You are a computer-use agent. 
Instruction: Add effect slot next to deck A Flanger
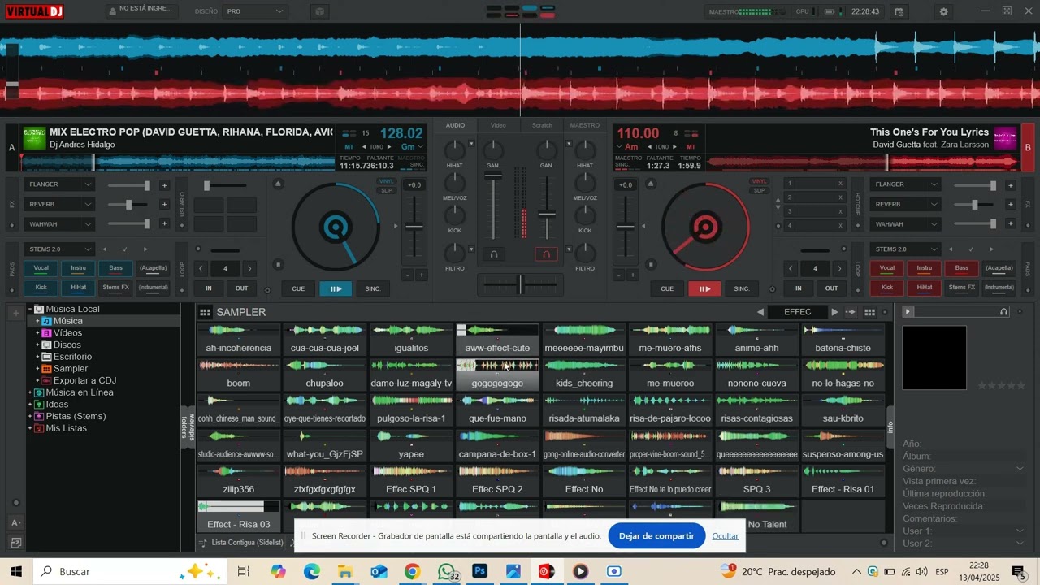click(x=164, y=185)
